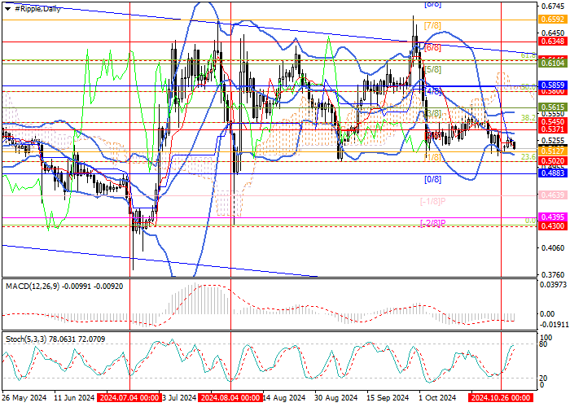This screenshot has width=570, height=407.
Task: Click the [6/8] Murrey level label
Action: (432, 47)
